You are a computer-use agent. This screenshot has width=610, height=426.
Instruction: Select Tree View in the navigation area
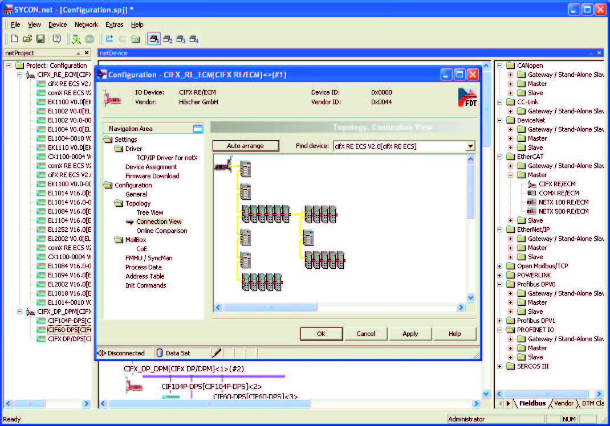[150, 212]
